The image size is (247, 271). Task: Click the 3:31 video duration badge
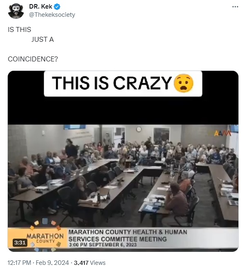20,242
